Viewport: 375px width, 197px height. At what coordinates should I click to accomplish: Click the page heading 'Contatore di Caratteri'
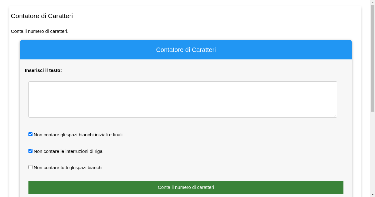(x=42, y=16)
